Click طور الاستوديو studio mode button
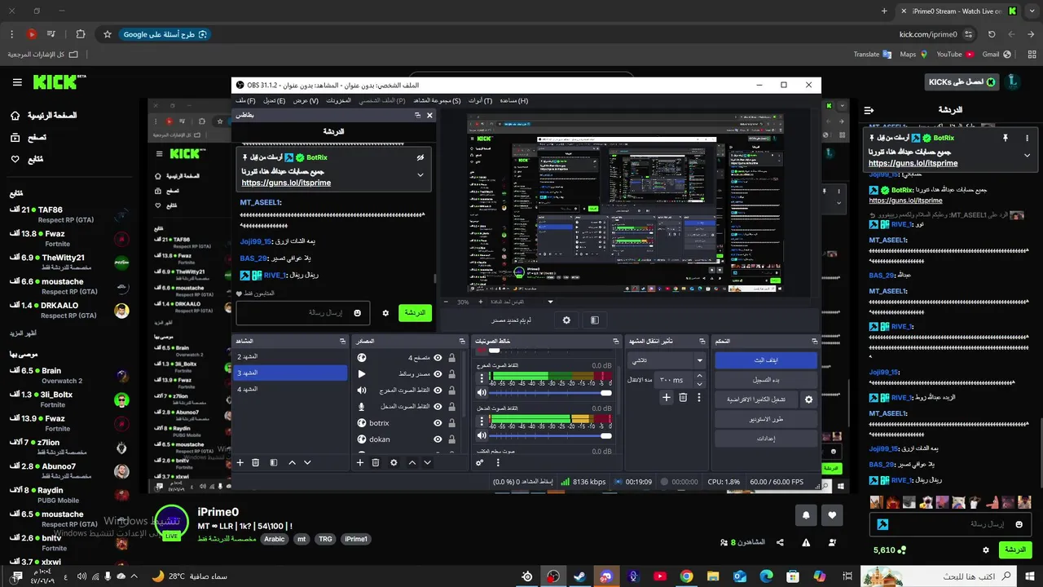This screenshot has height=587, width=1043. click(765, 419)
